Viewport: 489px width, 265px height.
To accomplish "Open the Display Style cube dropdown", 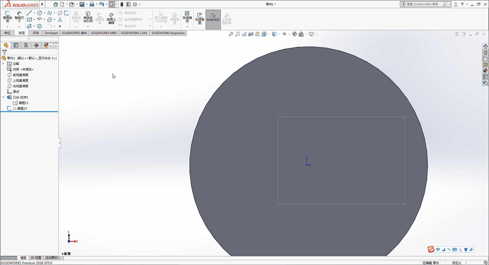I will [279, 34].
